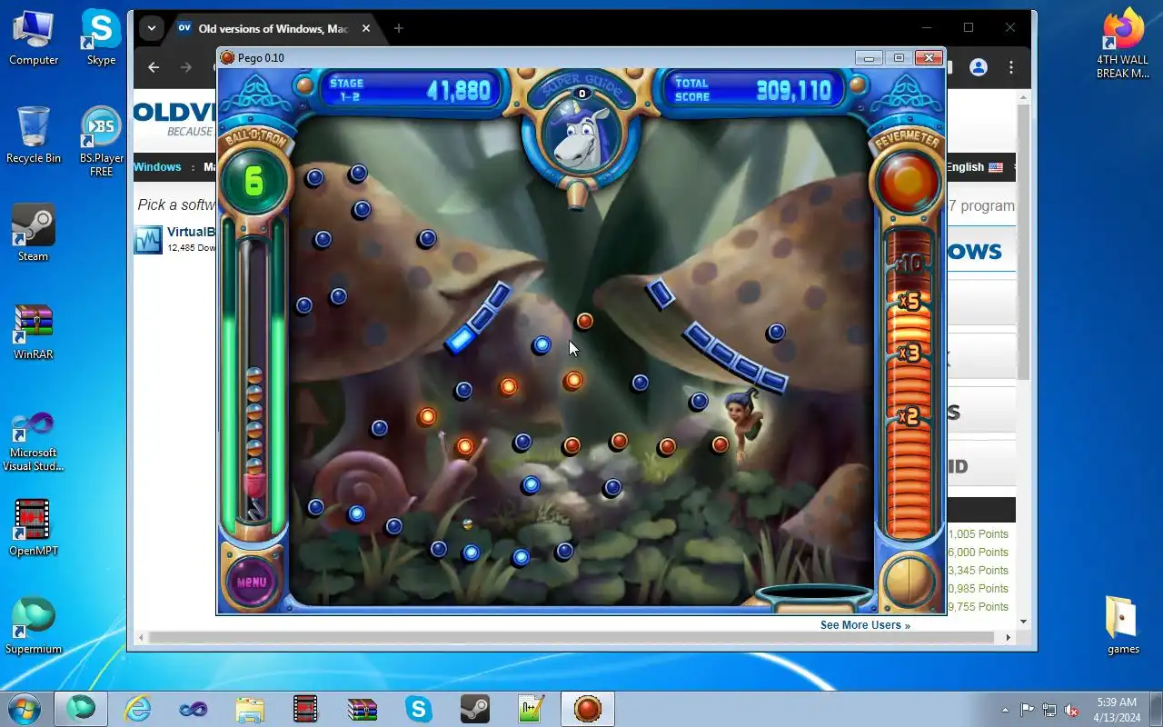This screenshot has width=1163, height=727.
Task: Switch to Supermium browser in the taskbar
Action: click(x=81, y=709)
